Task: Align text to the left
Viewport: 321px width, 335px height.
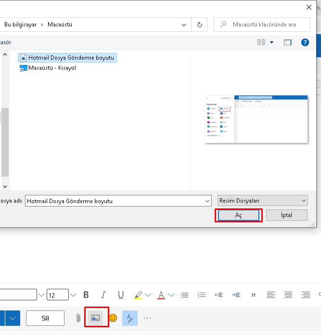Action: point(271,295)
